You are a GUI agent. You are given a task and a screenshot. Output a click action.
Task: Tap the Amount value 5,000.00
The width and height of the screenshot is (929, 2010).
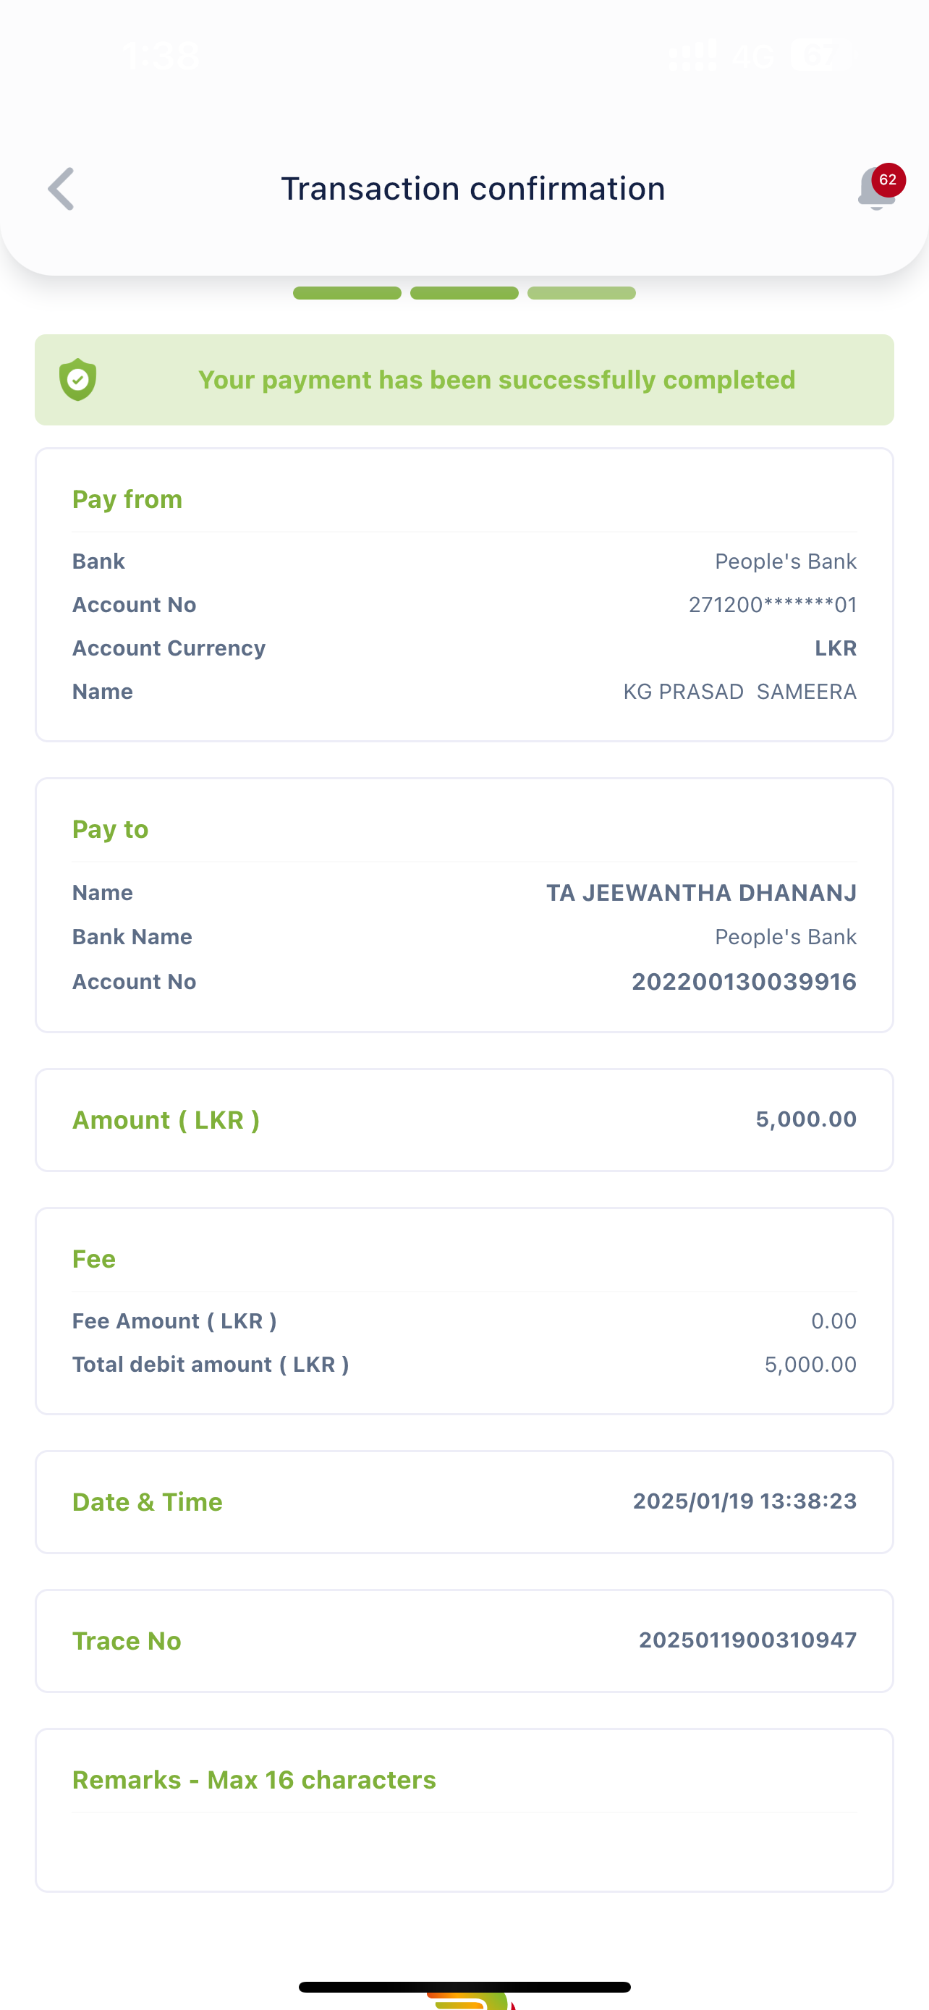point(806,1120)
